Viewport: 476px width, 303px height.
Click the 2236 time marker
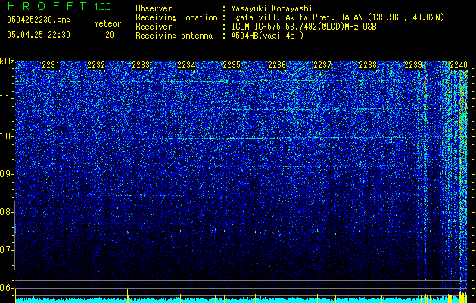tap(277, 65)
